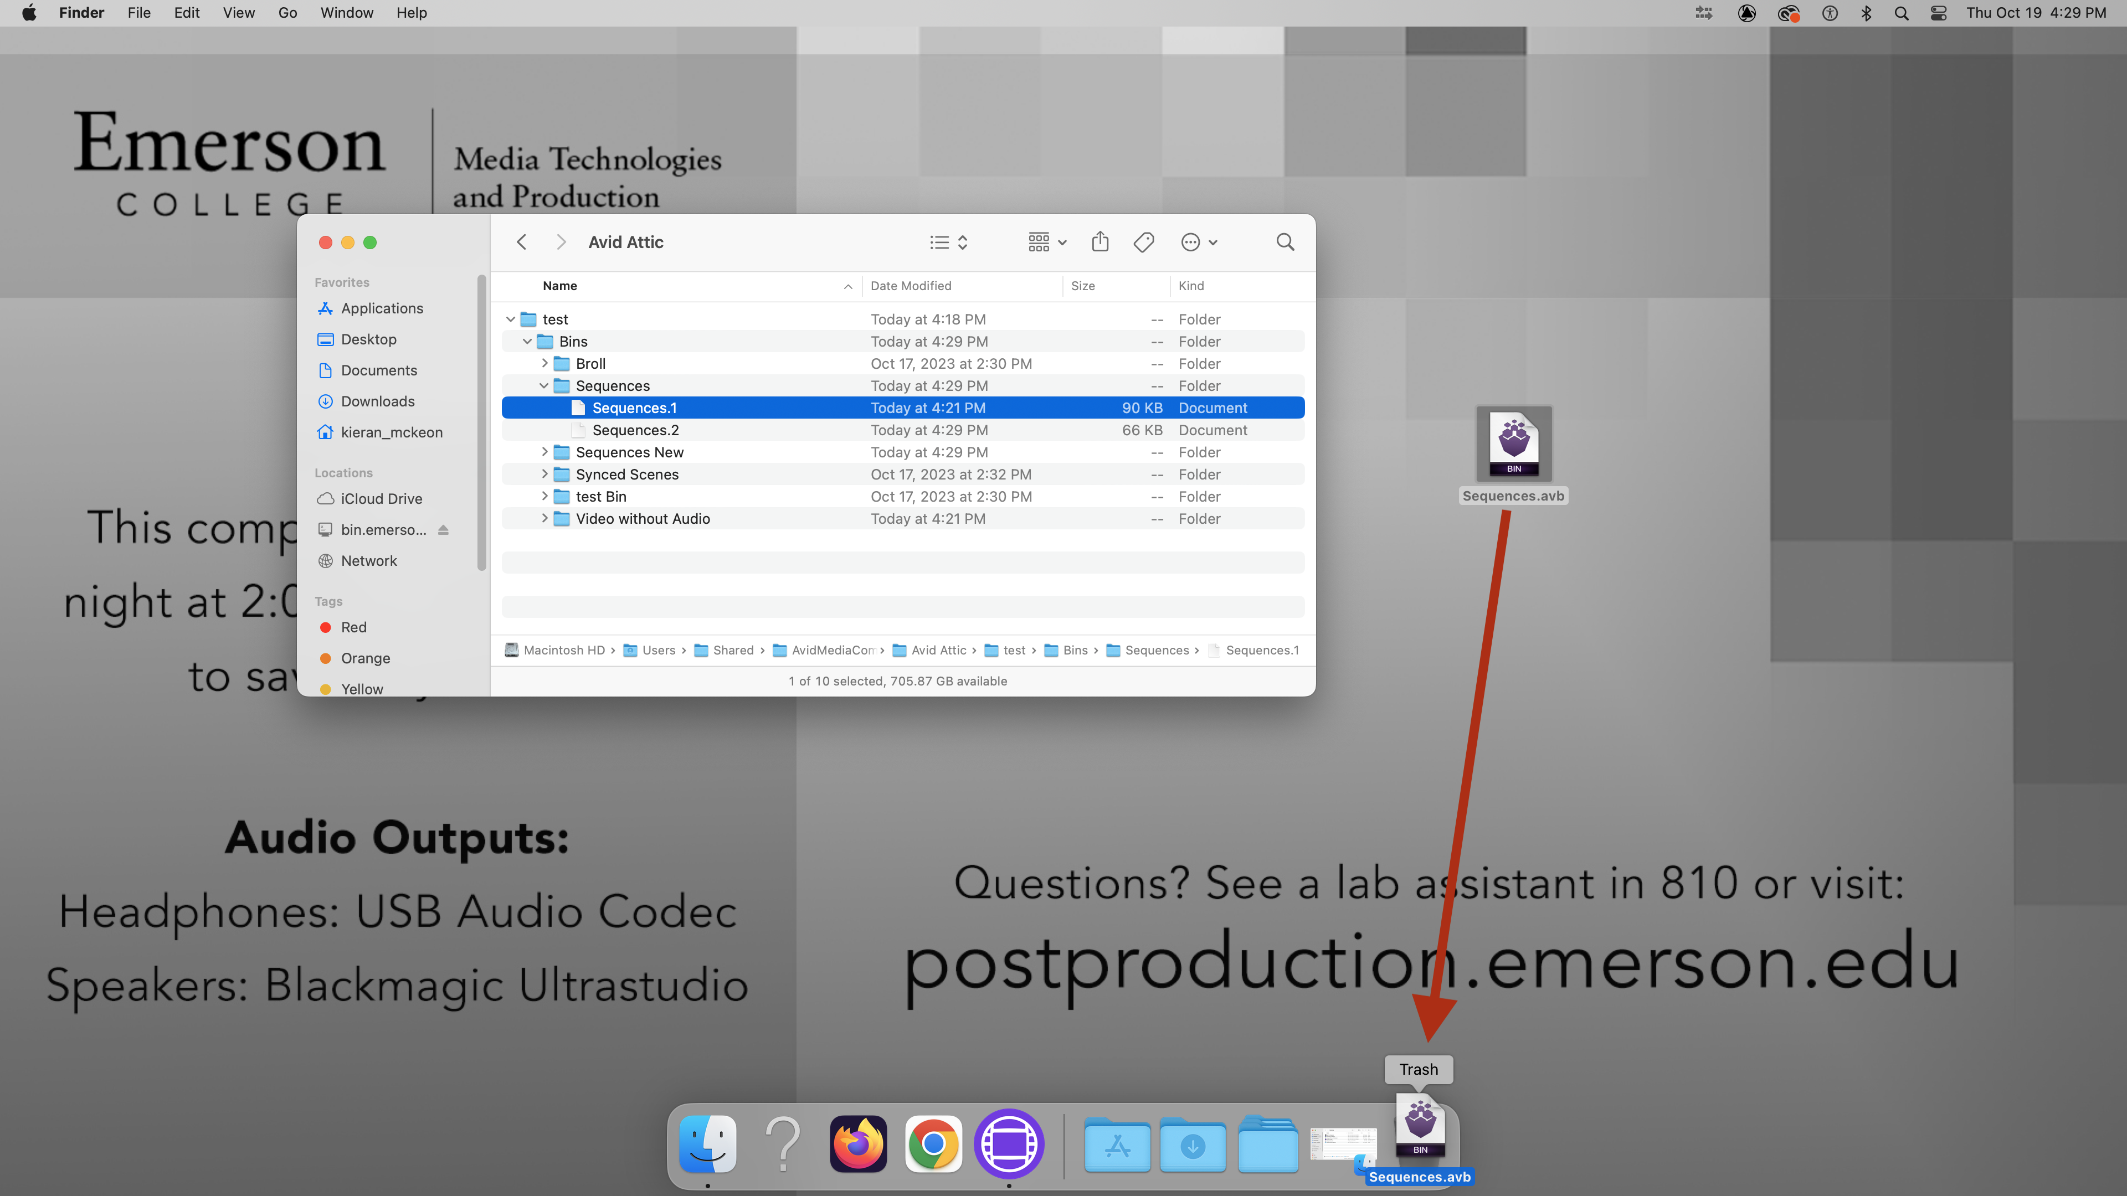Expand the Sequences New folder
The width and height of the screenshot is (2127, 1196).
click(544, 451)
